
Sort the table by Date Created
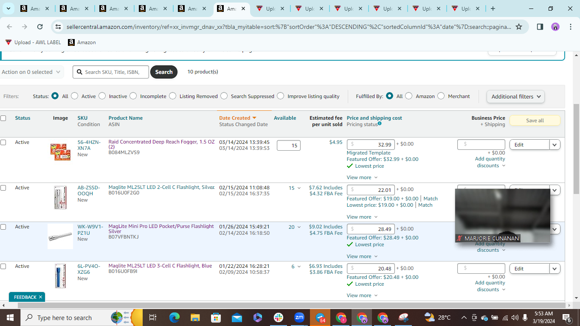(x=238, y=118)
